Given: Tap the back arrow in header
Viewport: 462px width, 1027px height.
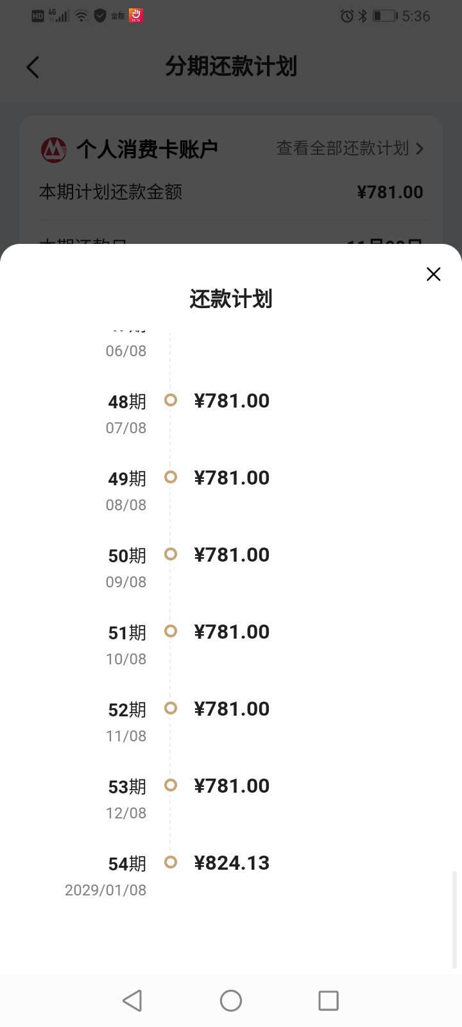Looking at the screenshot, I should tap(33, 67).
